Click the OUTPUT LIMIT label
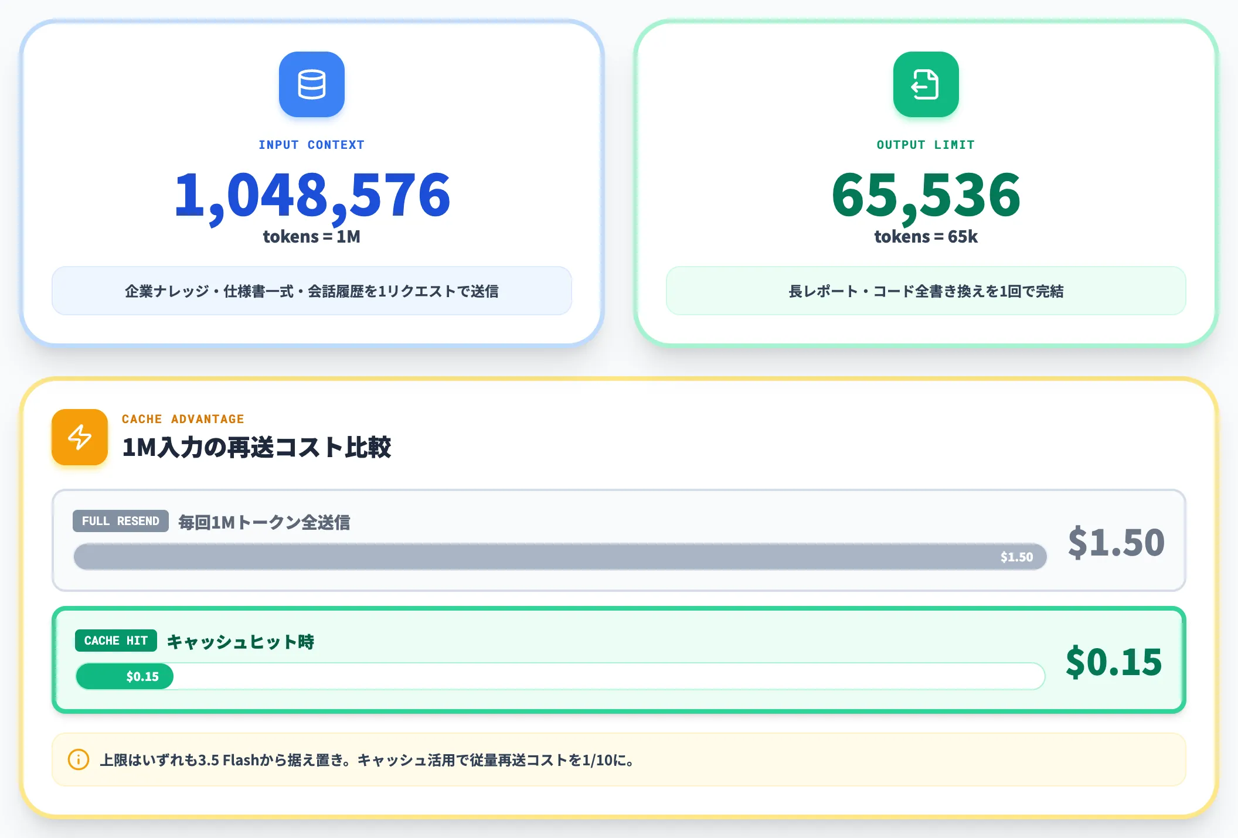The image size is (1238, 838). click(926, 145)
